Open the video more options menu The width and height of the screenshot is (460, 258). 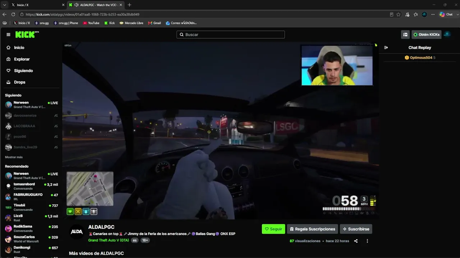[367, 241]
